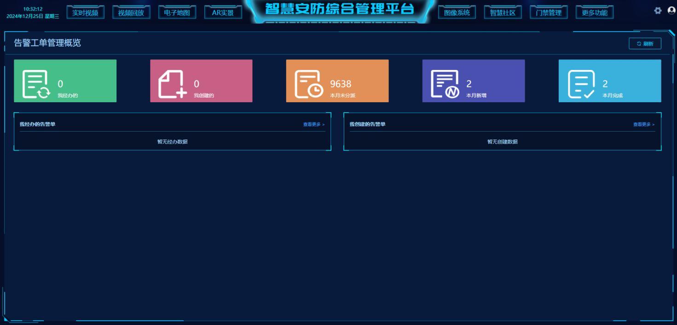Click the 本月新增 document N icon
677x325 pixels.
point(445,84)
